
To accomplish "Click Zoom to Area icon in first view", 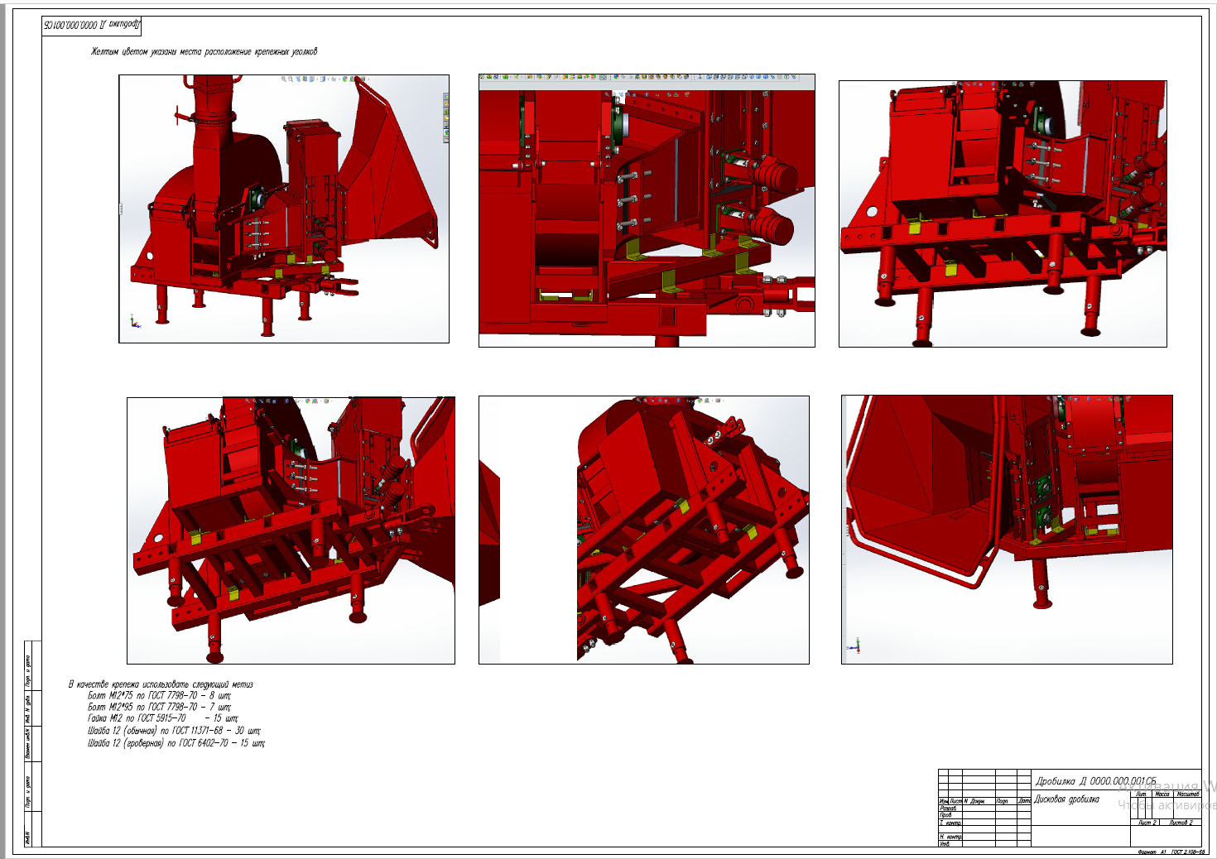I will [291, 79].
